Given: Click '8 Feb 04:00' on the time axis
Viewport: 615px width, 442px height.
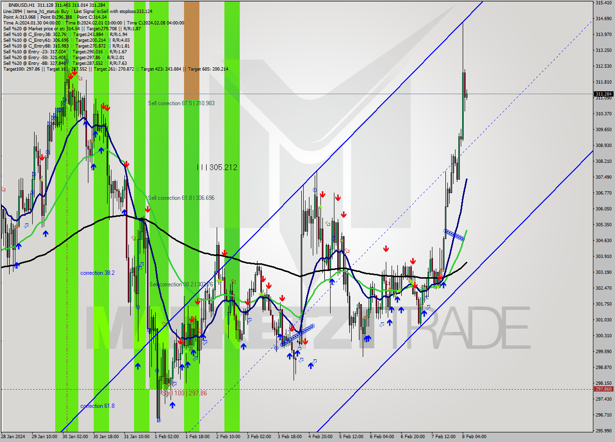Looking at the screenshot, I should pyautogui.click(x=474, y=437).
